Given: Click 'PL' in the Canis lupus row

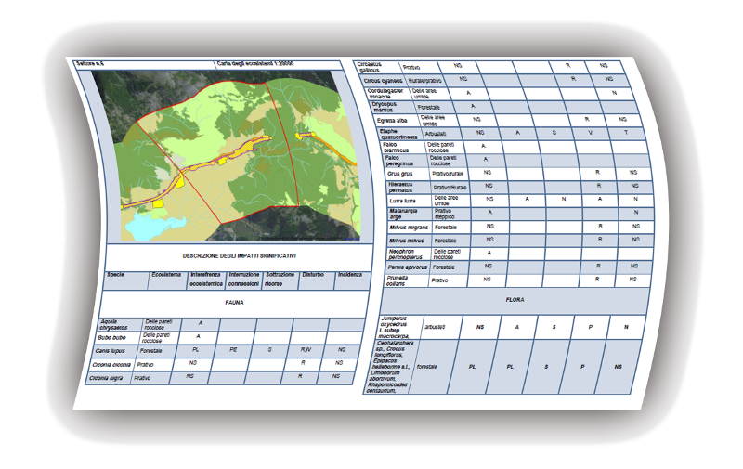Looking at the screenshot, I should point(195,350).
